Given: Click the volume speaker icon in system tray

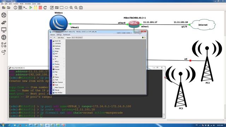Looking at the screenshot, I should 214,126.
